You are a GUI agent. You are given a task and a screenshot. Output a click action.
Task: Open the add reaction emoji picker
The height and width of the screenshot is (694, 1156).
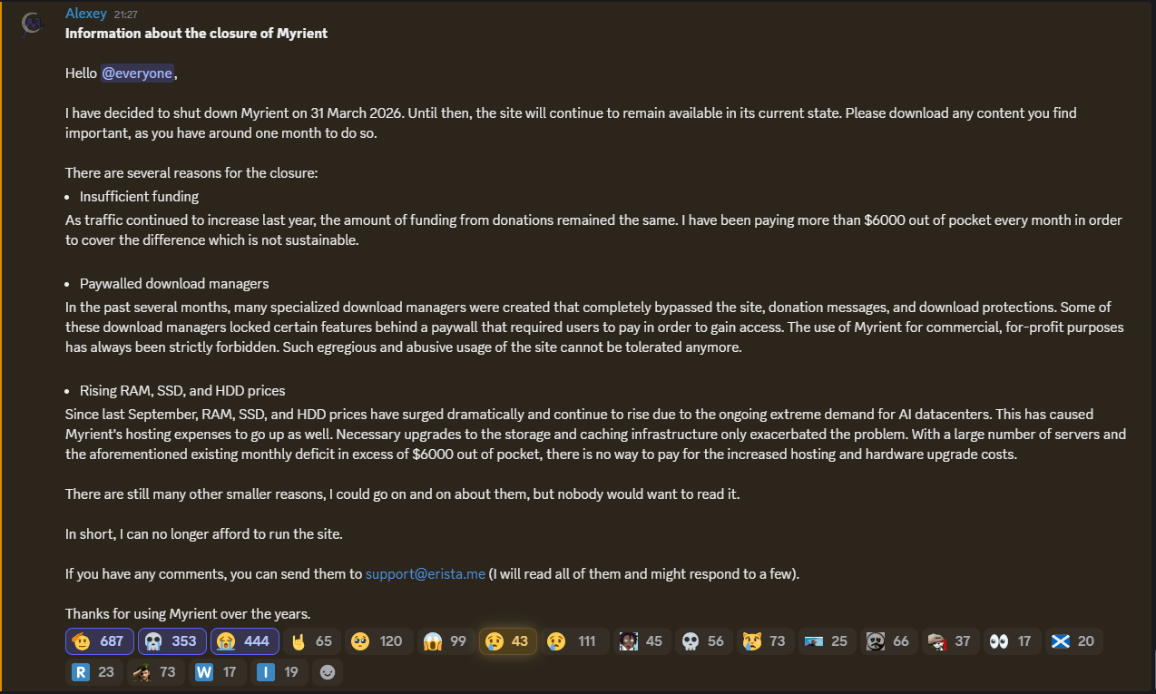328,672
